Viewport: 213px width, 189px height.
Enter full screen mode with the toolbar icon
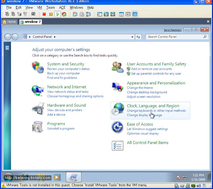[x=106, y=14]
